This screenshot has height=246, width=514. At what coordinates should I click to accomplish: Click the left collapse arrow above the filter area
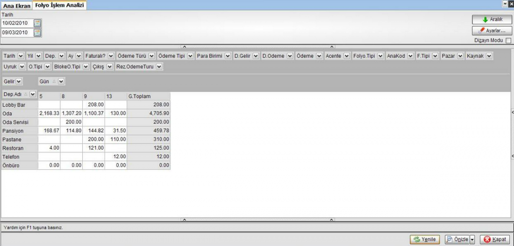tap(184, 47)
